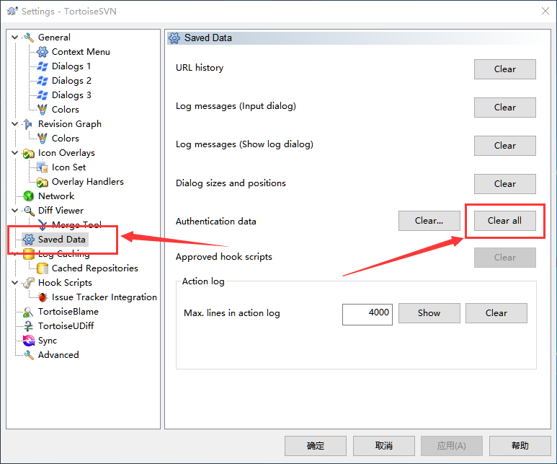This screenshot has width=557, height=464.
Task: Click the Diff Viewer magnifier icon
Action: tap(28, 211)
